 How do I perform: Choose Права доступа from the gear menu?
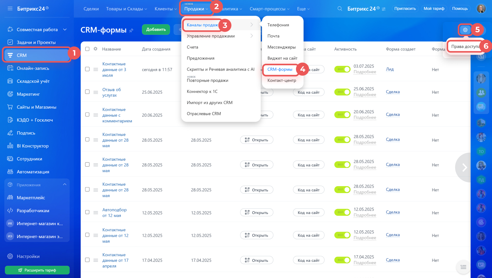465,47
